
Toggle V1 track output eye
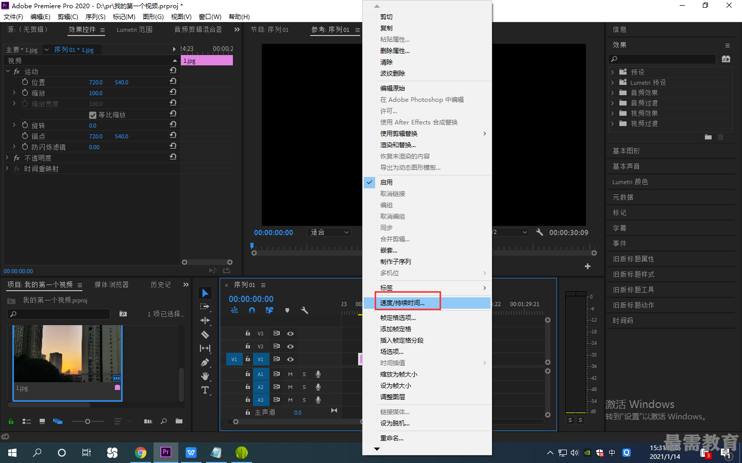pyautogui.click(x=290, y=359)
